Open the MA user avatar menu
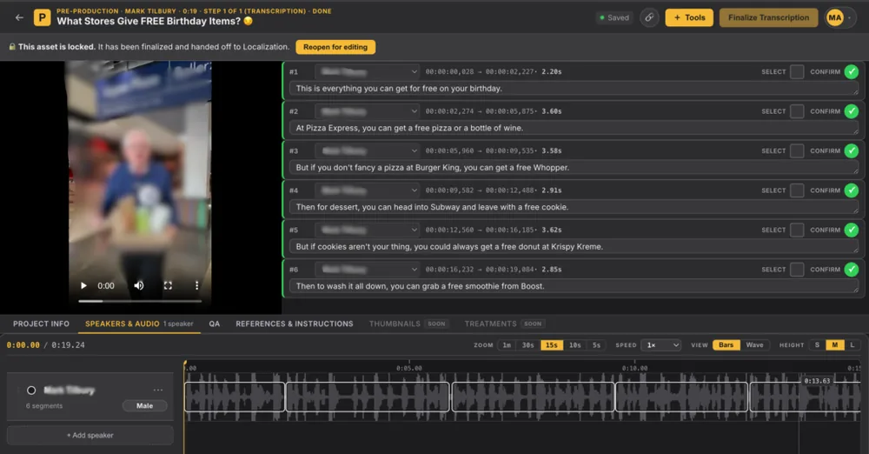 point(835,17)
